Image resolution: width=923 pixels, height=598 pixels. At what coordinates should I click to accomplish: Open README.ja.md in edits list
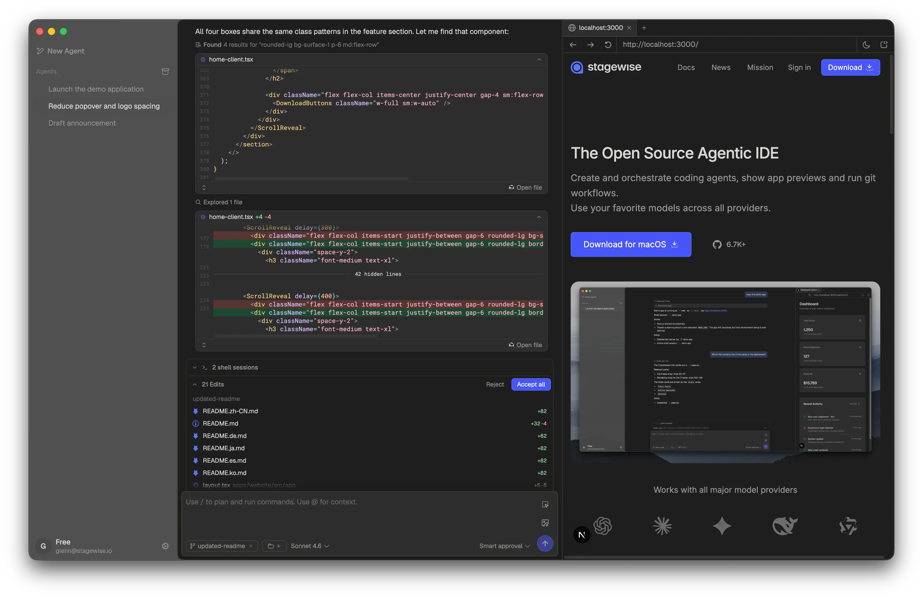[x=370, y=449]
